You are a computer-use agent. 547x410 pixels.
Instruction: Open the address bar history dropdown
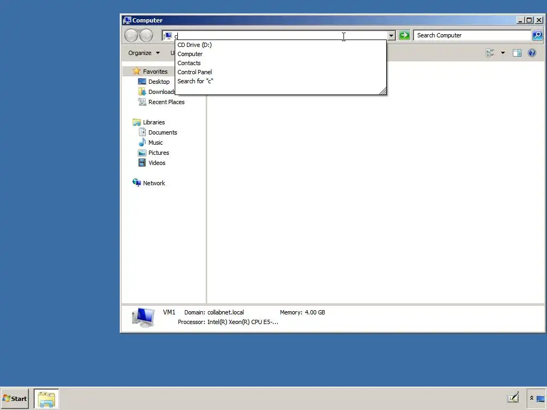click(392, 36)
